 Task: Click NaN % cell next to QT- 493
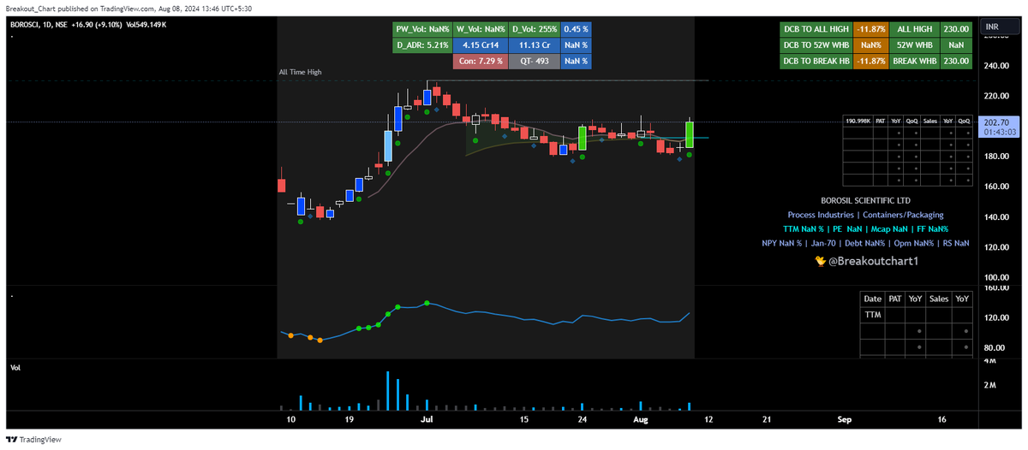click(576, 62)
